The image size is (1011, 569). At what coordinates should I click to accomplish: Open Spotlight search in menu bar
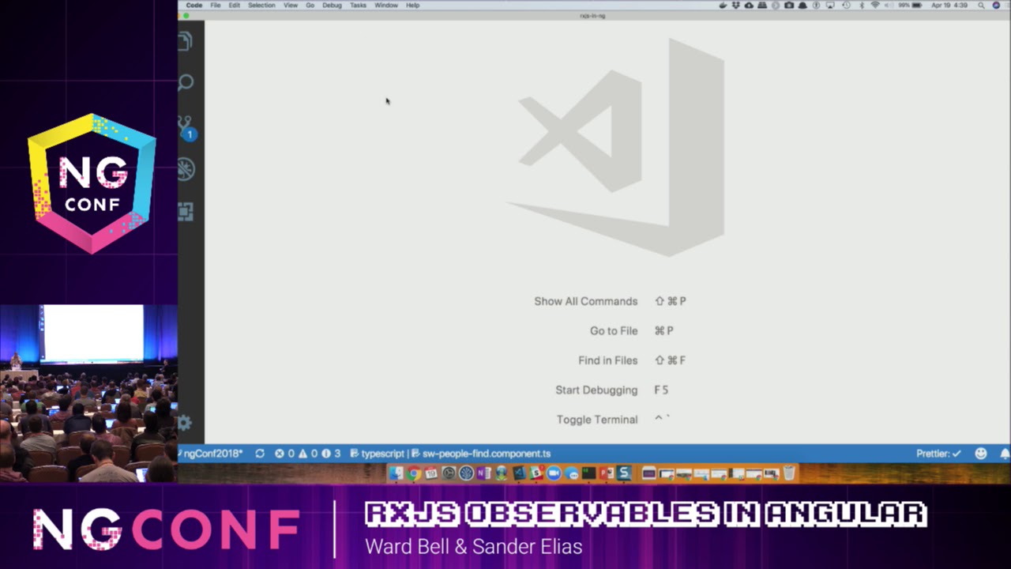coord(981,6)
